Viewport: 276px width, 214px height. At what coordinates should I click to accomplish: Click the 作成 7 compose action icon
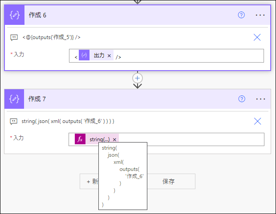pyautogui.click(x=14, y=99)
